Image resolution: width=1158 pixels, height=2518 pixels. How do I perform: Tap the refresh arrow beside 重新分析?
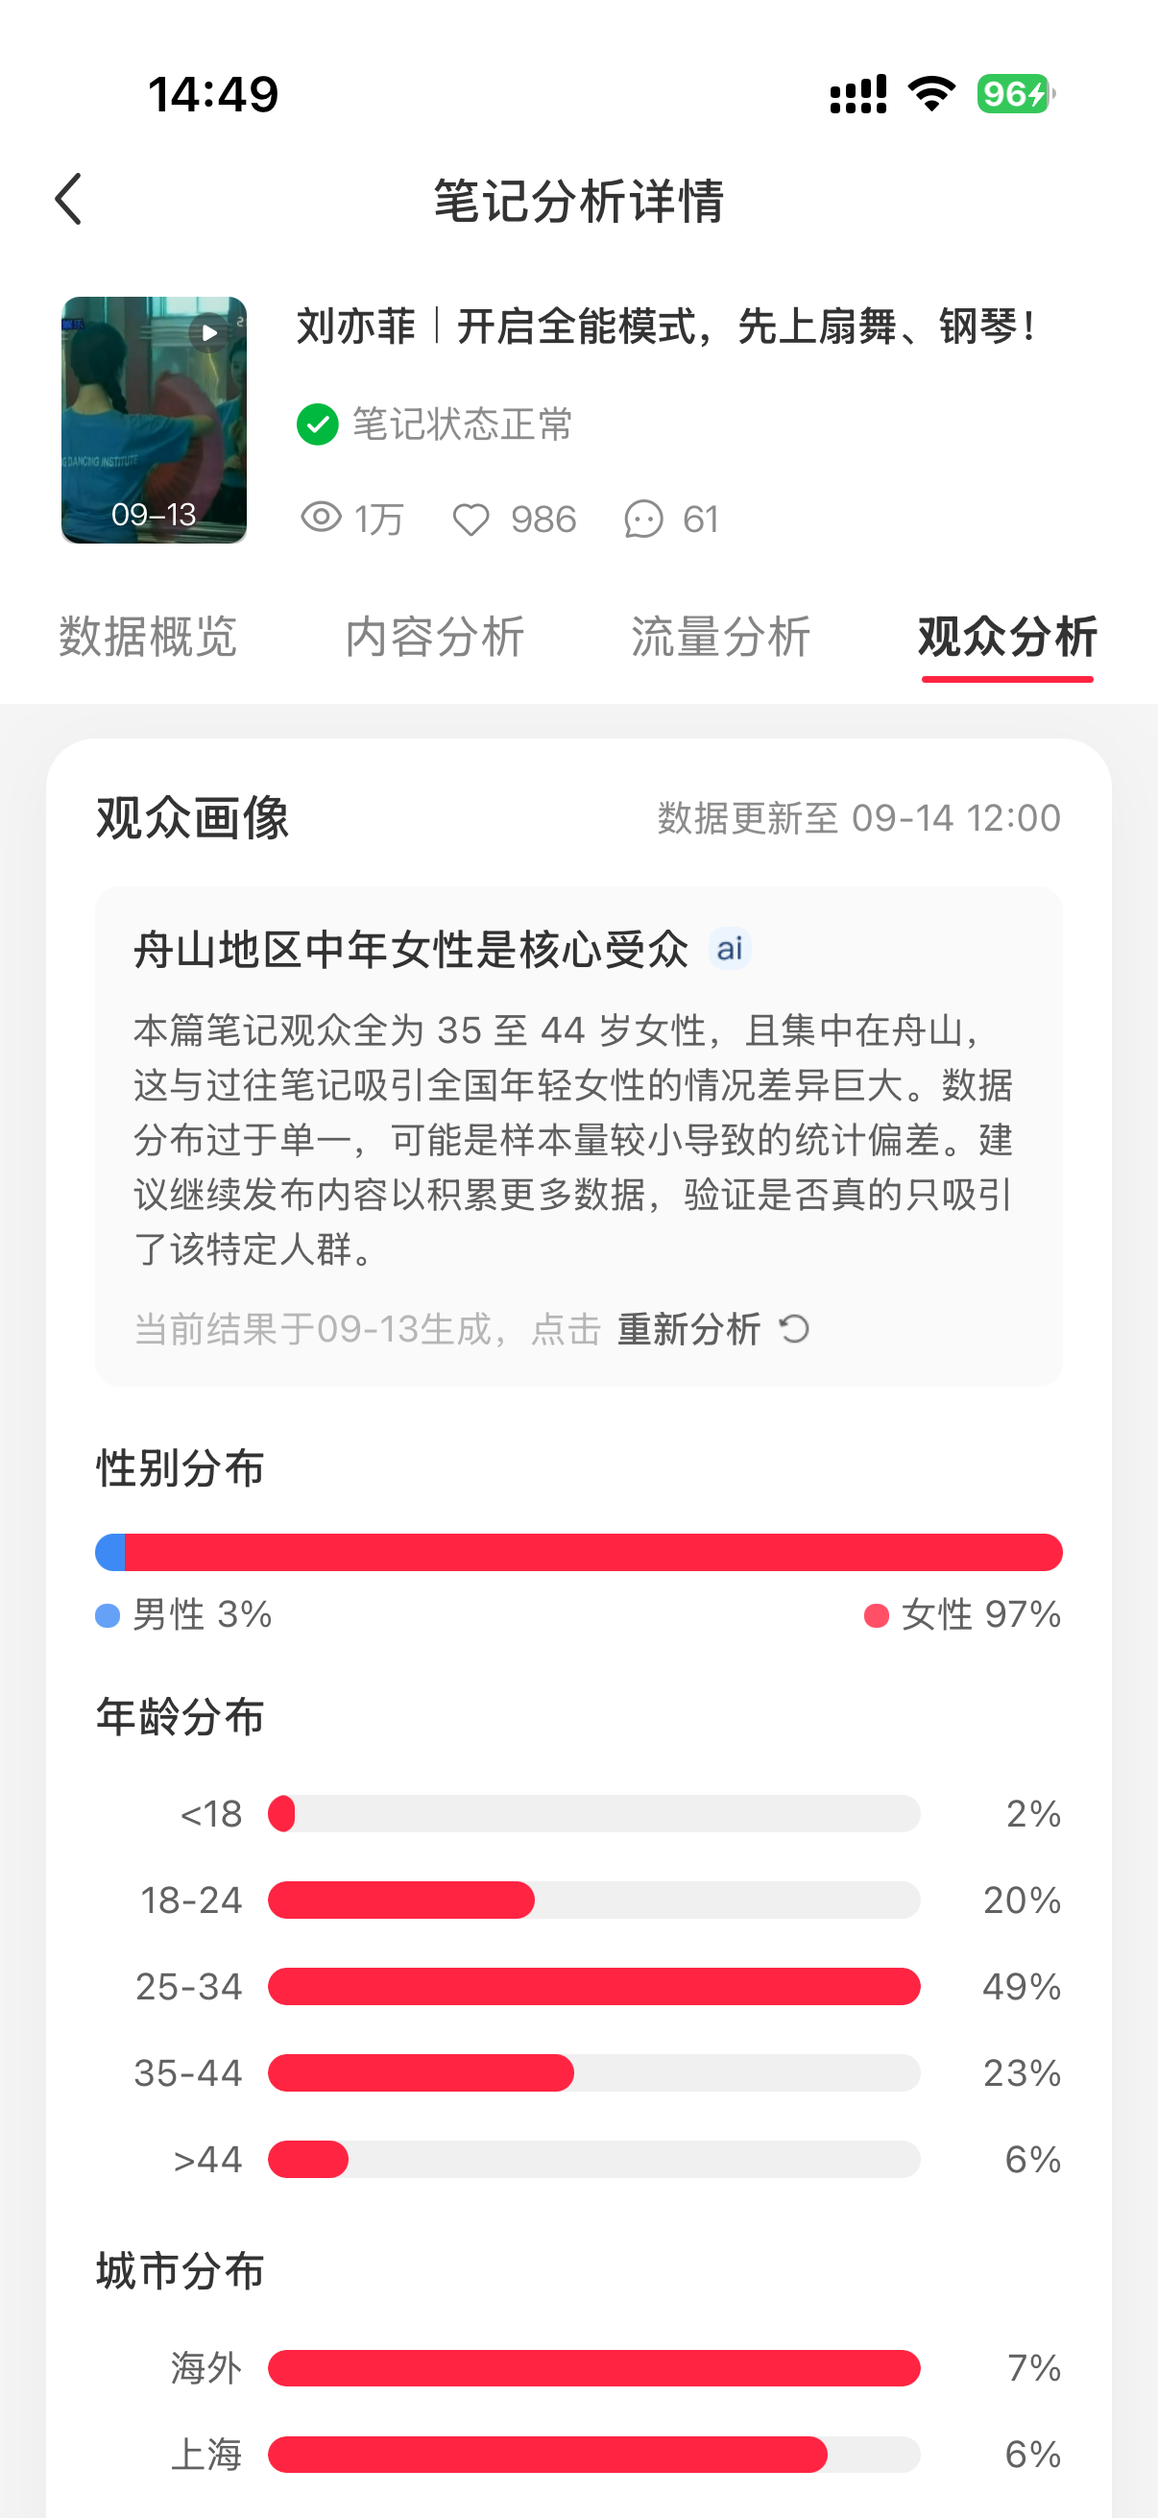click(794, 1329)
